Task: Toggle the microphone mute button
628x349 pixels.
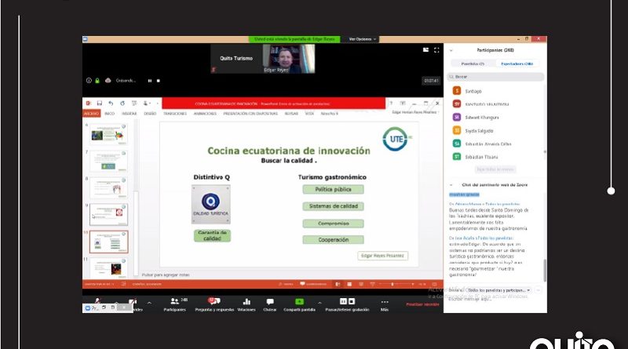Action: (x=97, y=300)
